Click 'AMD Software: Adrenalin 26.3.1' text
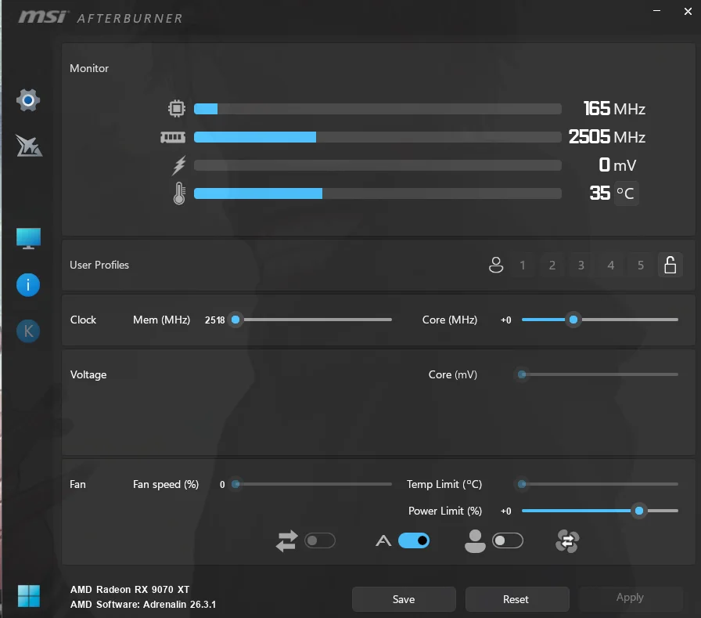This screenshot has height=618, width=701. [x=143, y=604]
